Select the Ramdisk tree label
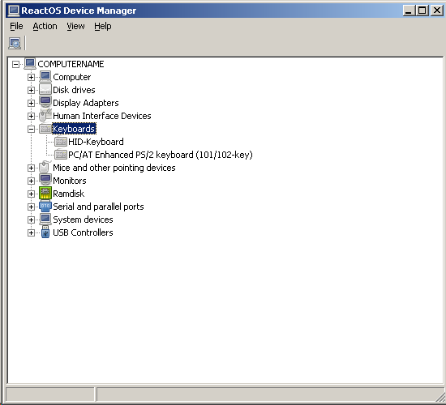446x405 pixels. tap(69, 194)
